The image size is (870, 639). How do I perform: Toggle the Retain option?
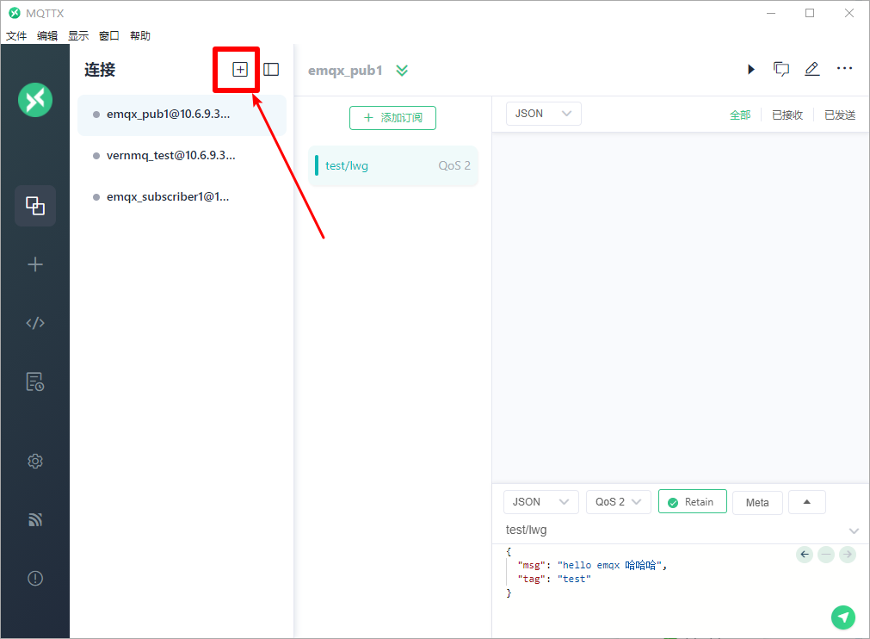[693, 502]
